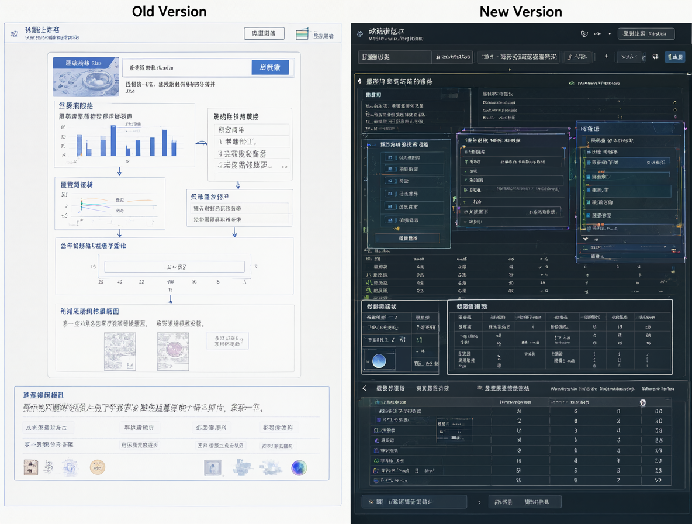Click the outlined button in Old Version header

click(264, 33)
